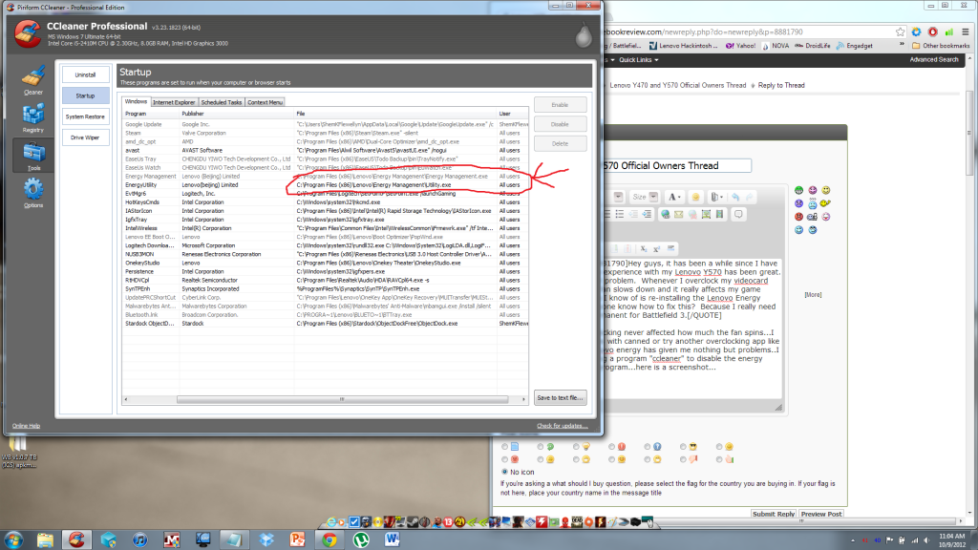Image resolution: width=978 pixels, height=550 pixels.
Task: Click the More smilies link
Action: (x=813, y=294)
